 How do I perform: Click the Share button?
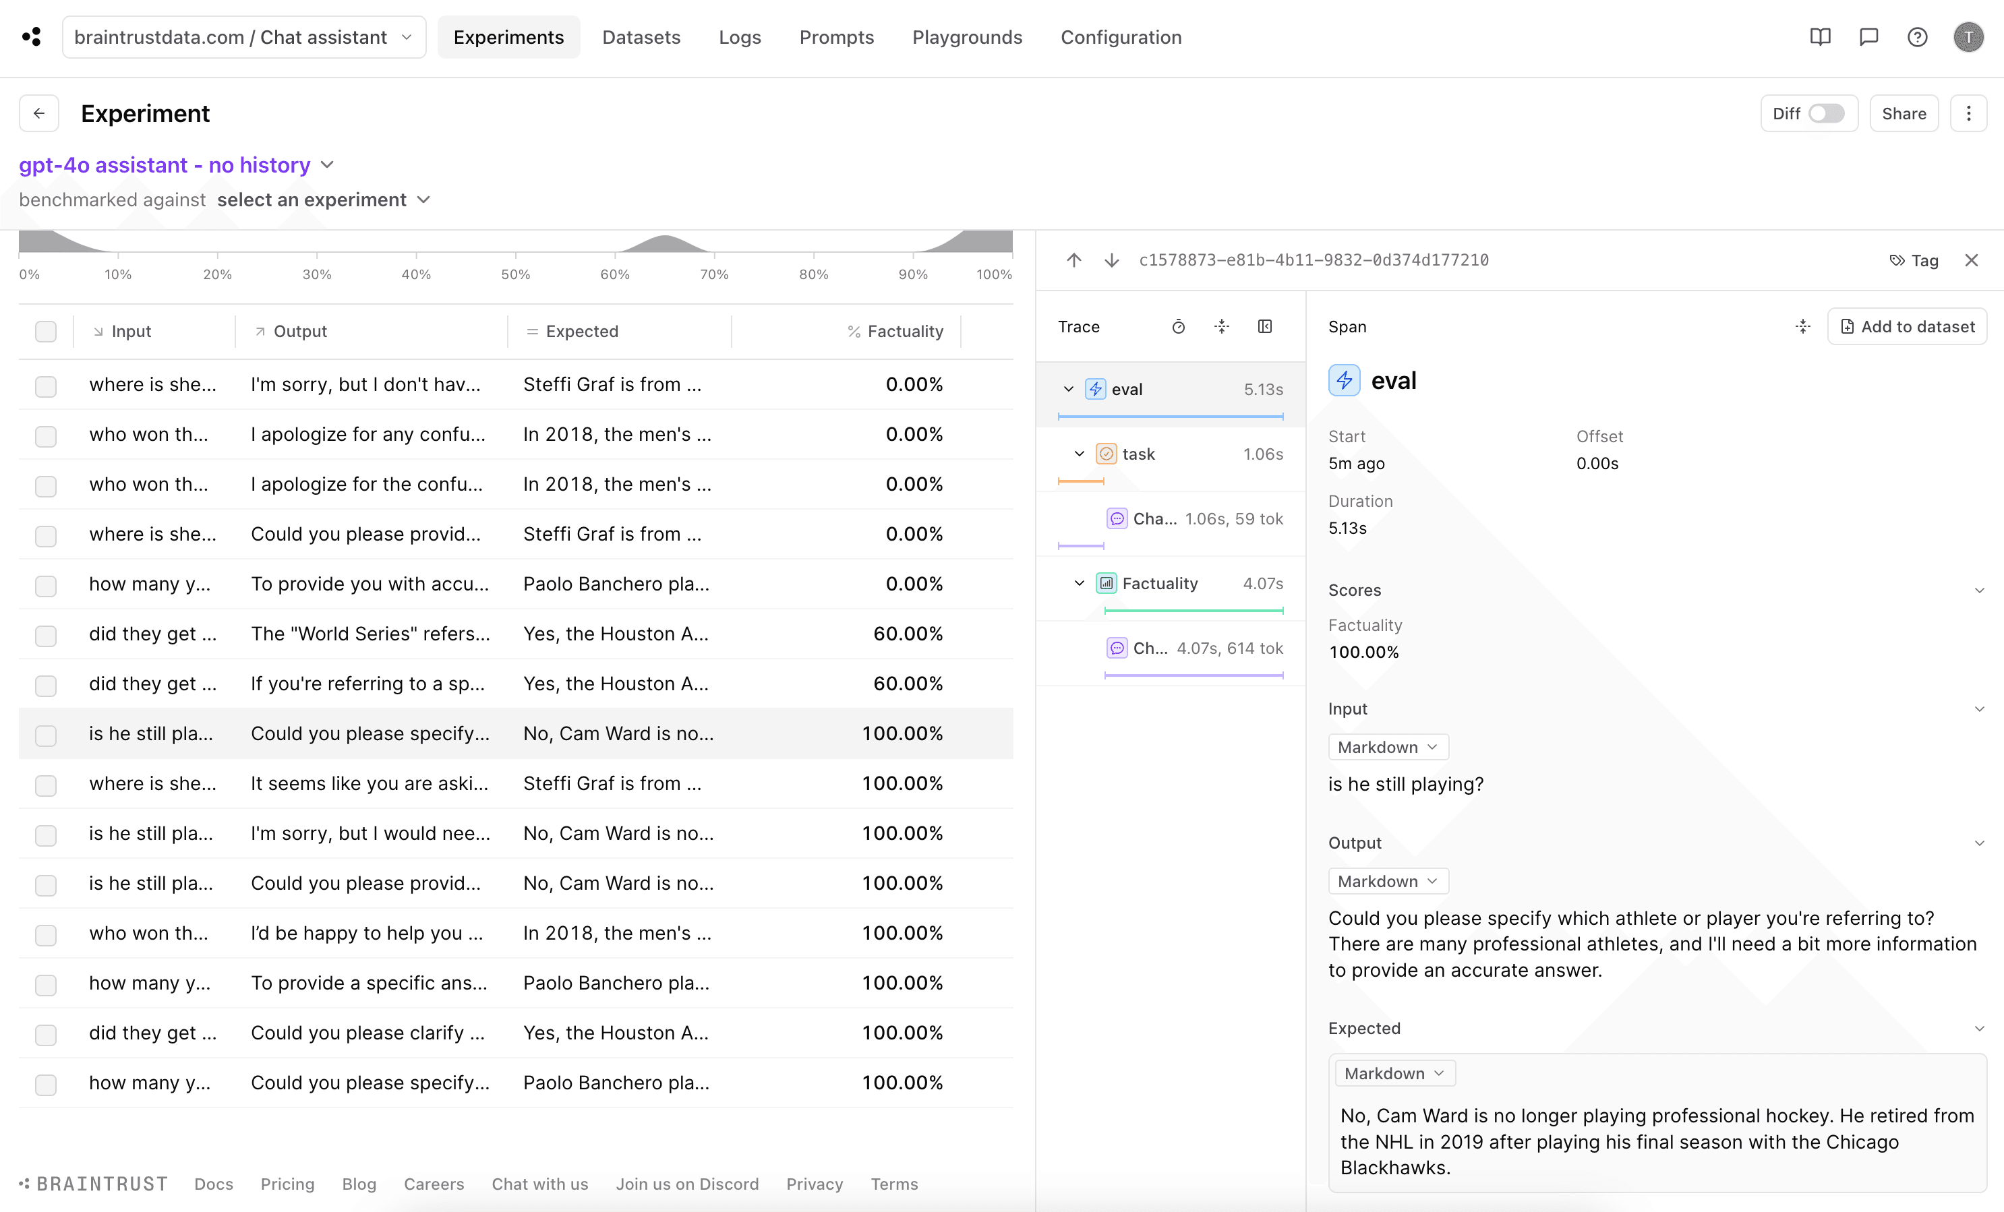coord(1903,114)
